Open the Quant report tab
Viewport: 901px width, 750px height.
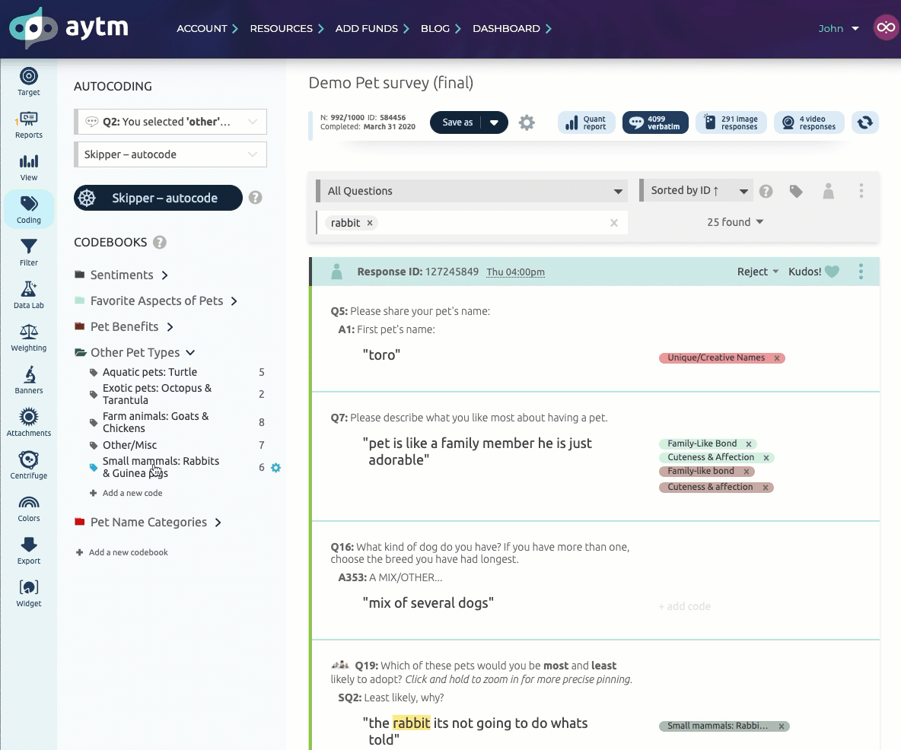(x=587, y=122)
